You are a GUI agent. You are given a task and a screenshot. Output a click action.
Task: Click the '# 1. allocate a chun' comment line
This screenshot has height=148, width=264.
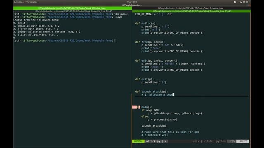(x=158, y=95)
